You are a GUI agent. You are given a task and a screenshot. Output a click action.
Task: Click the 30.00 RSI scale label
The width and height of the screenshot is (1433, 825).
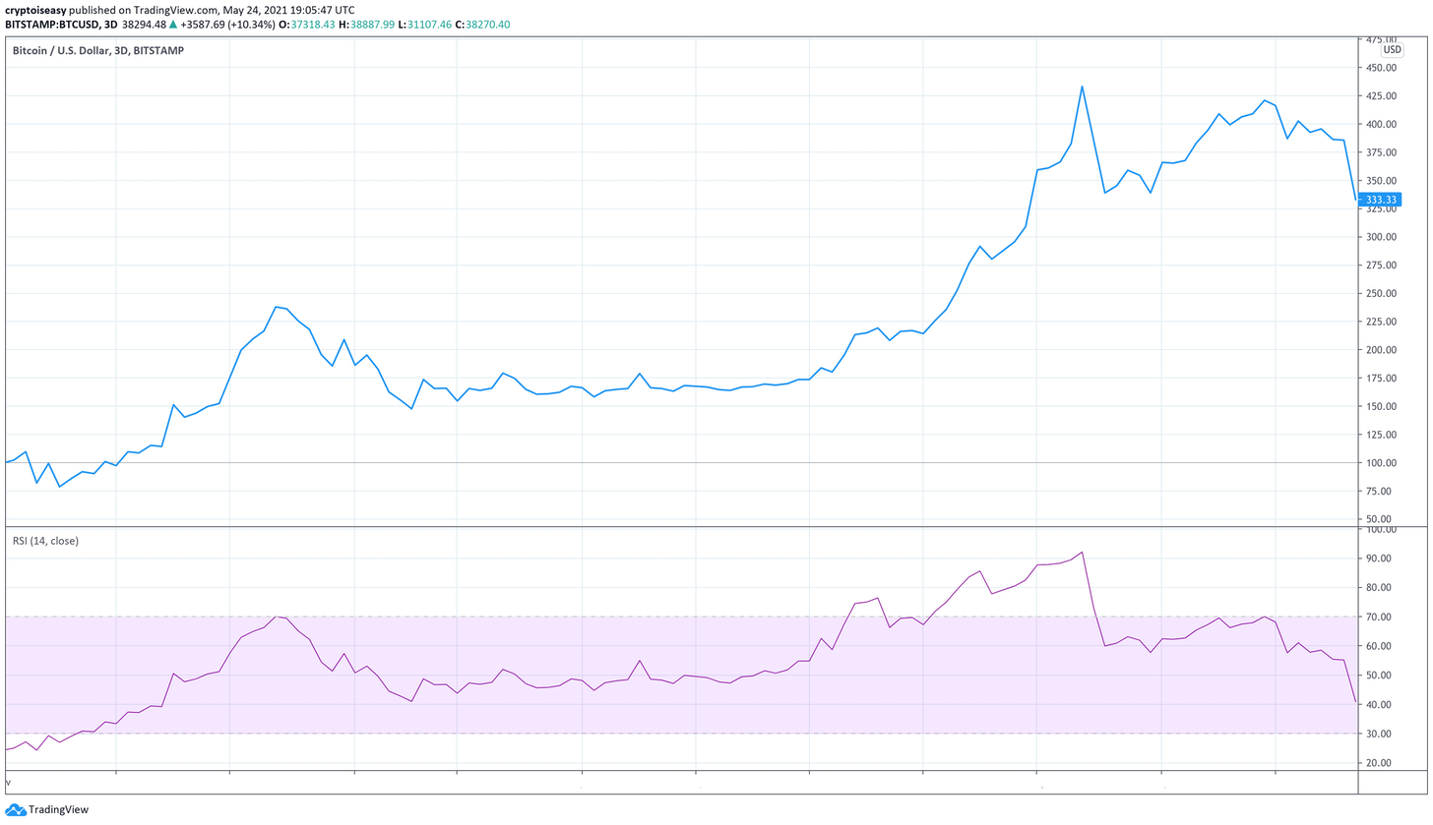pos(1378,734)
